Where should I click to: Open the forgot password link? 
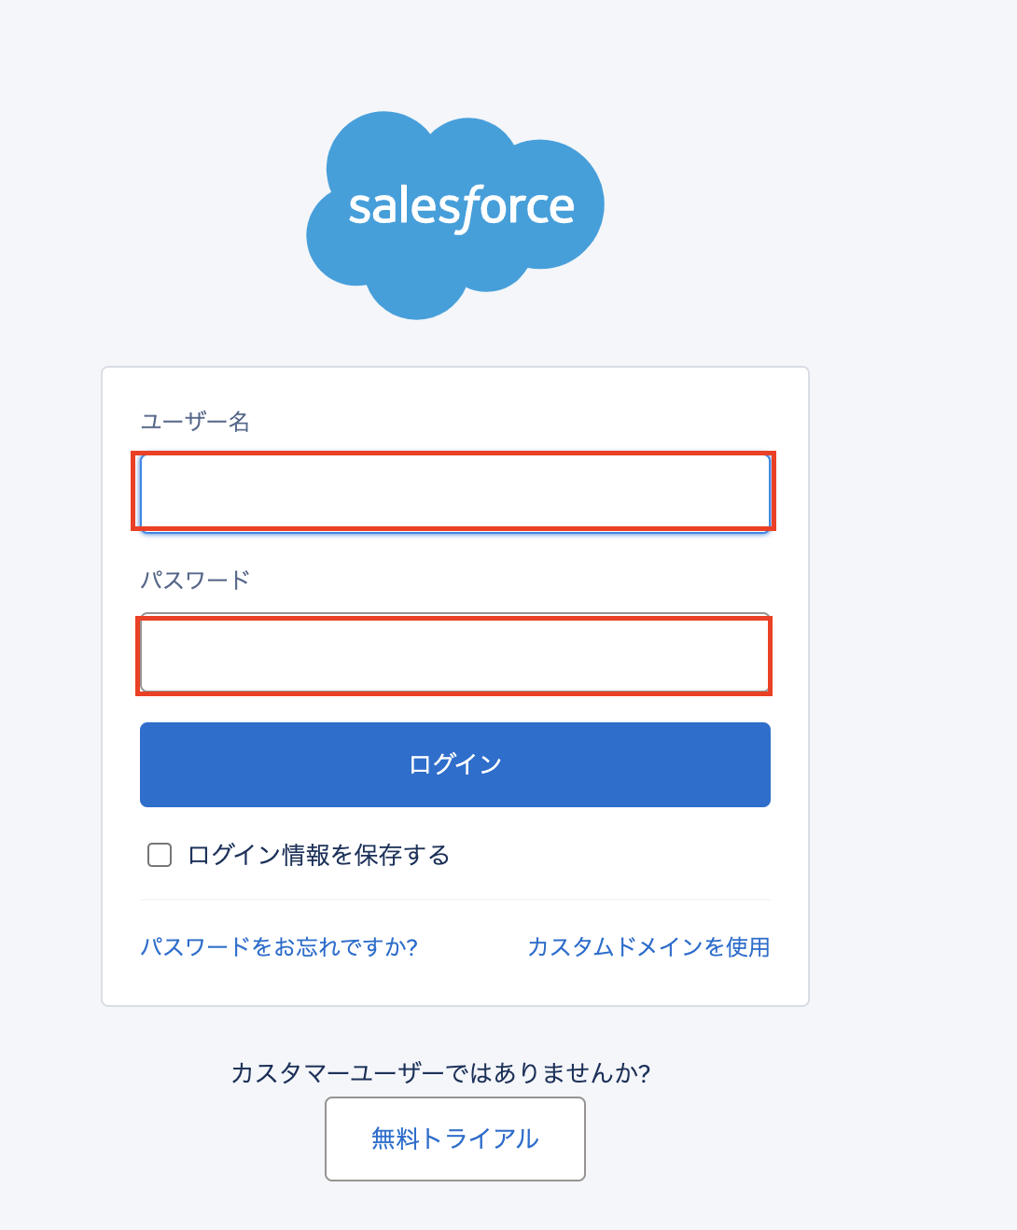[279, 947]
